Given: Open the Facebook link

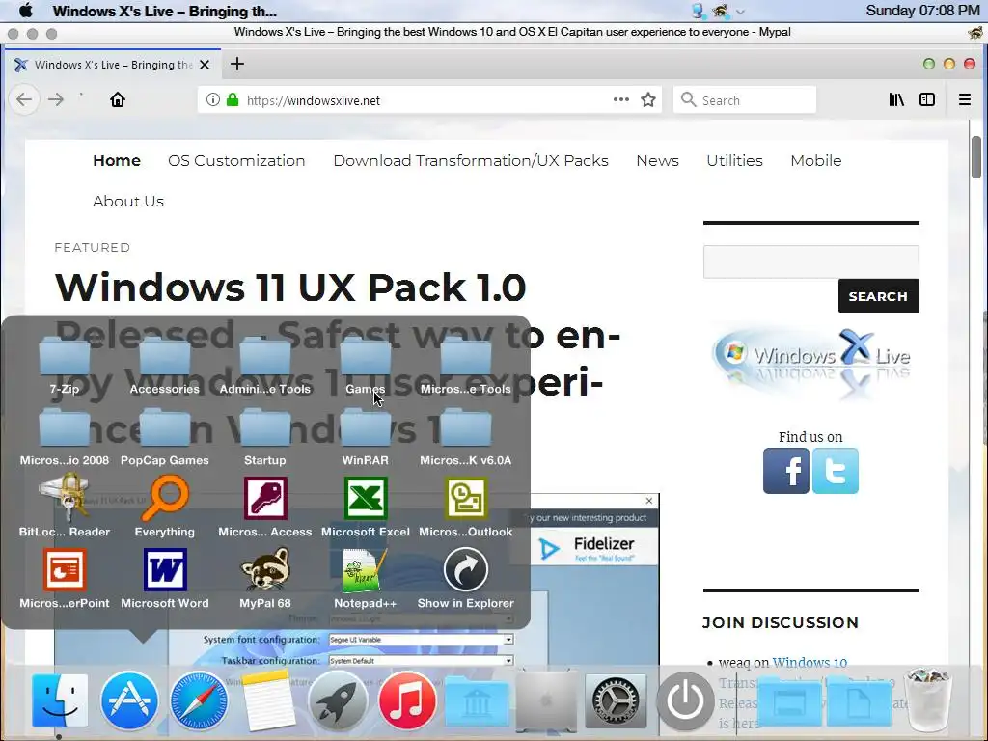Looking at the screenshot, I should [x=785, y=471].
